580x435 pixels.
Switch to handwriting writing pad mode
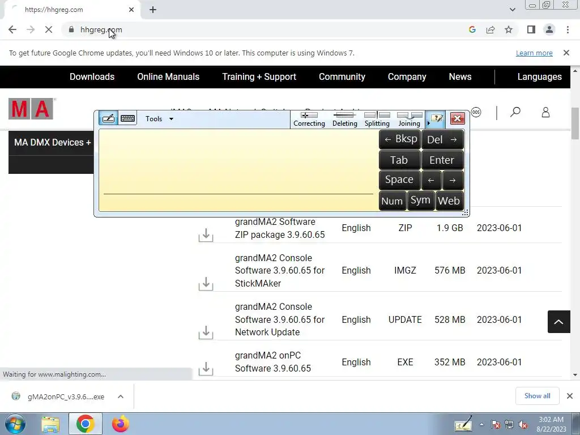pyautogui.click(x=108, y=118)
